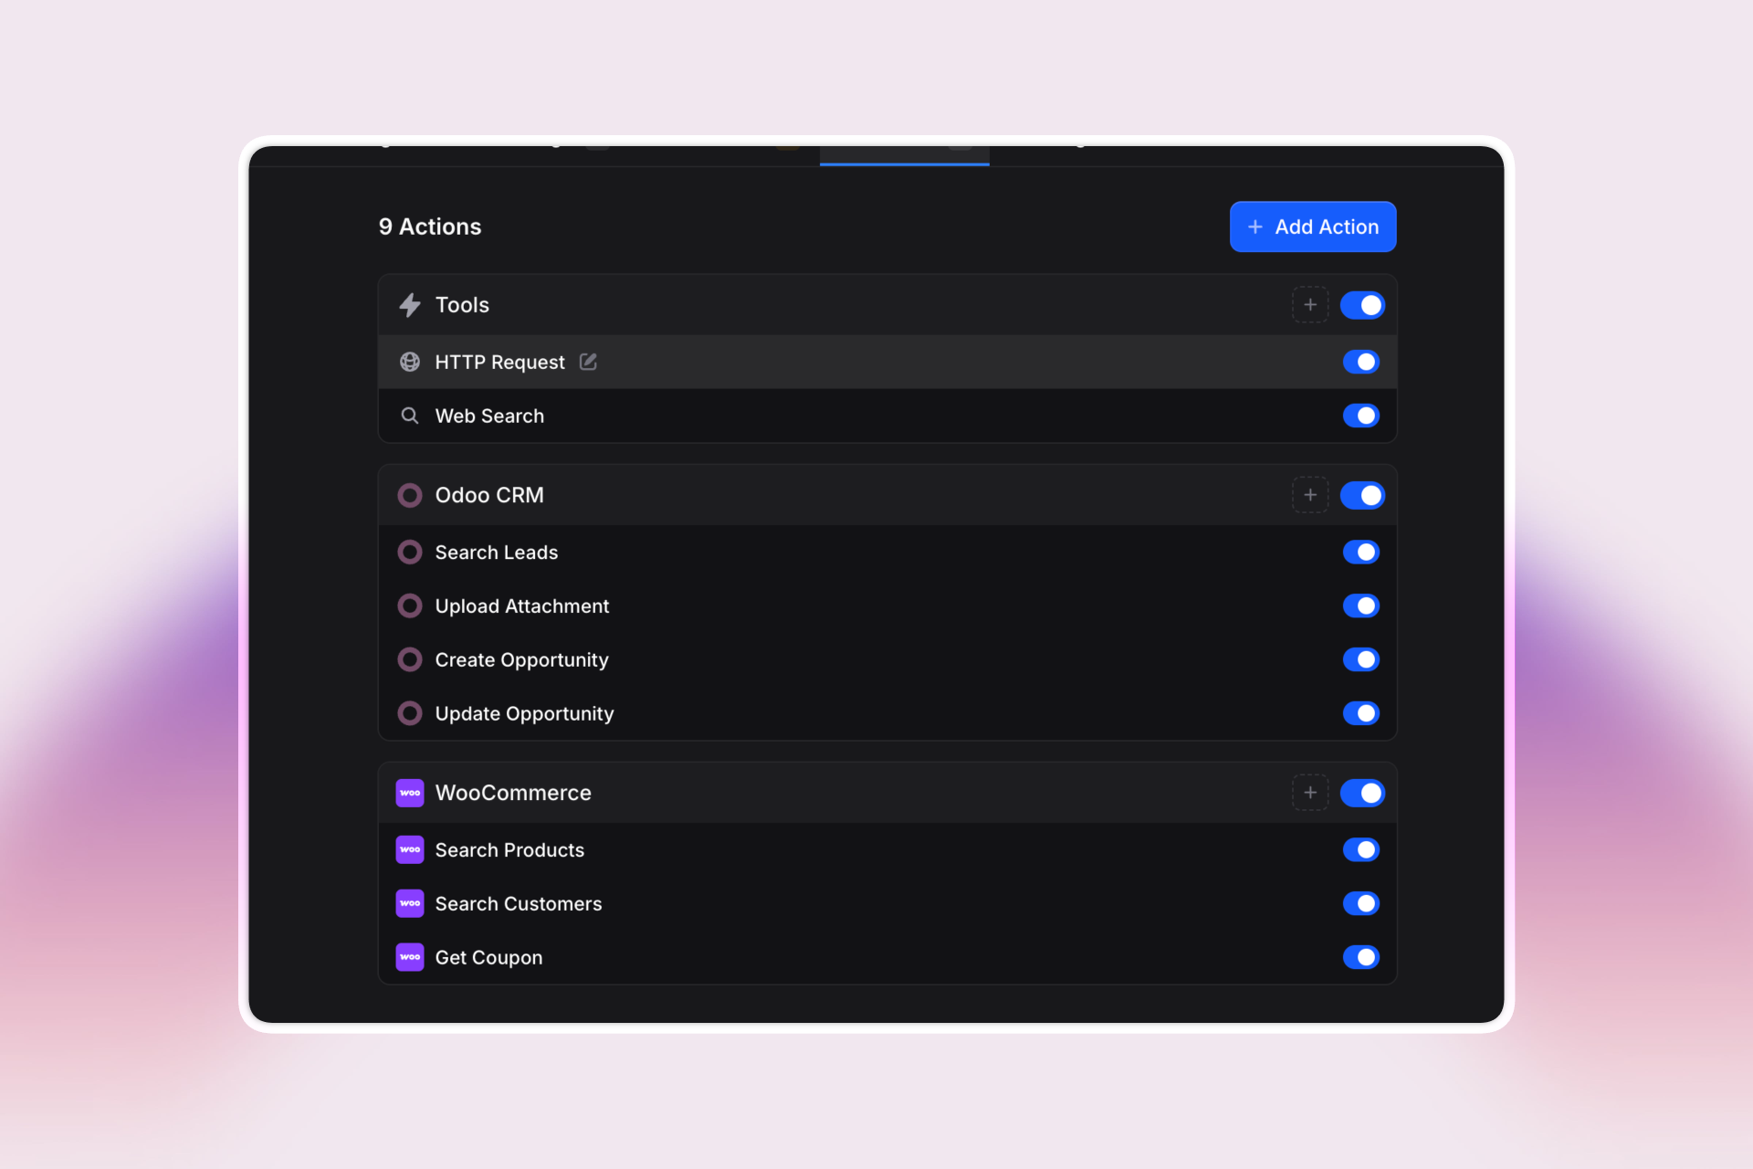Add an action to Odoo CRM

point(1309,495)
